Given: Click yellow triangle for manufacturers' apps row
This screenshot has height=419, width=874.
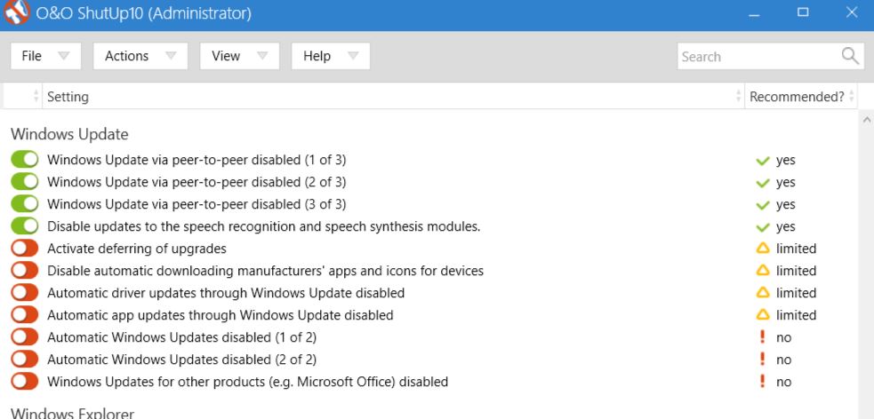Looking at the screenshot, I should click(763, 271).
